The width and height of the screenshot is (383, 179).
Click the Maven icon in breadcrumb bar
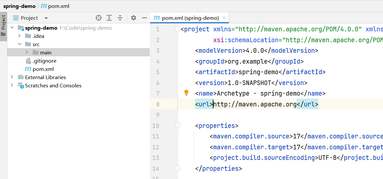click(x=44, y=6)
